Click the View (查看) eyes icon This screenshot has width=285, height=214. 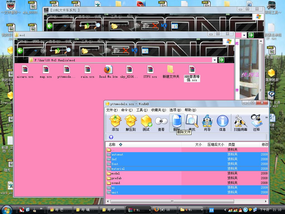coord(161,123)
